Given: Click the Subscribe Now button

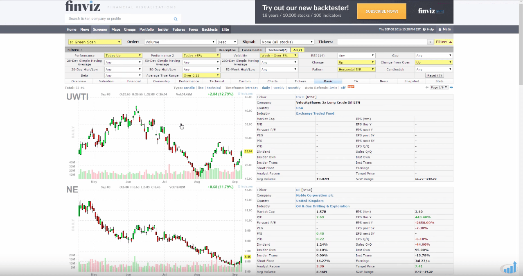Looking at the screenshot, I should click(382, 11).
